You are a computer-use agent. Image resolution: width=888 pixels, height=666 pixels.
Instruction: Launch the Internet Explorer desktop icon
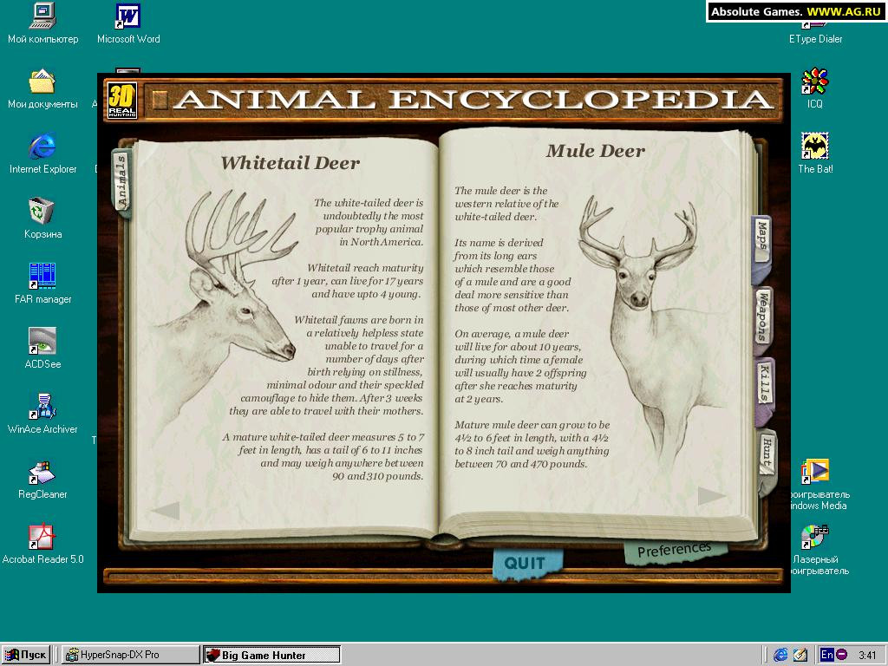click(42, 154)
